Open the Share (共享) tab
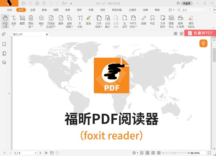 [91, 10]
